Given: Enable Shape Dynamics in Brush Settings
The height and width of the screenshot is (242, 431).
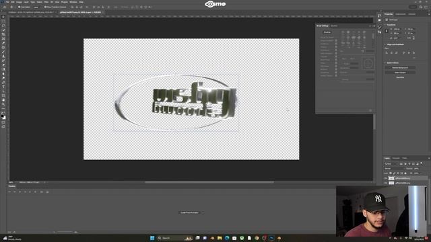Looking at the screenshot, I should 327,40.
